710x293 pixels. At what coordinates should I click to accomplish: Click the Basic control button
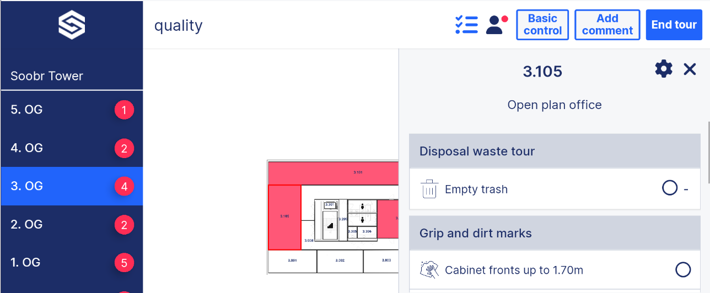542,25
